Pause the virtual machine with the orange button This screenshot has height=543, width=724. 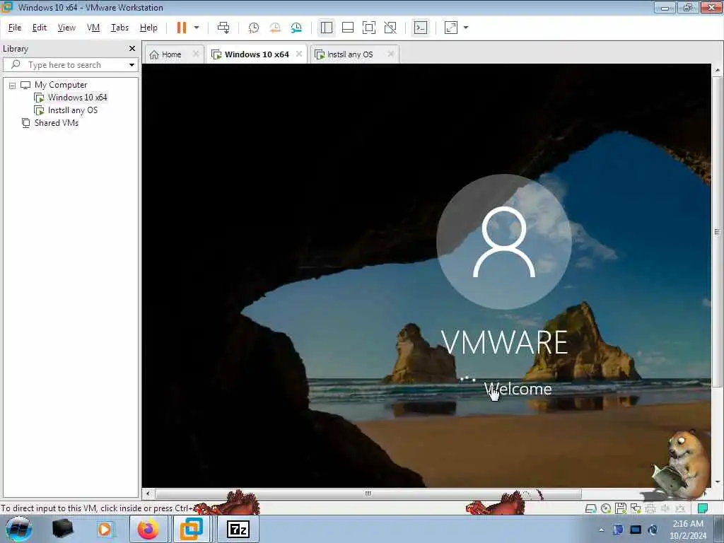(182, 28)
